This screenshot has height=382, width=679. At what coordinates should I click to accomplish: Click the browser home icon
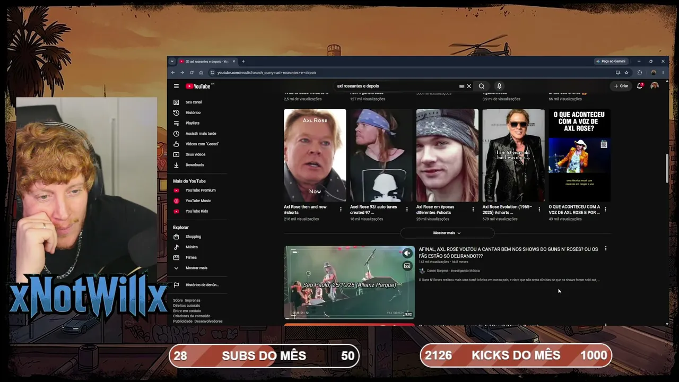pos(201,73)
